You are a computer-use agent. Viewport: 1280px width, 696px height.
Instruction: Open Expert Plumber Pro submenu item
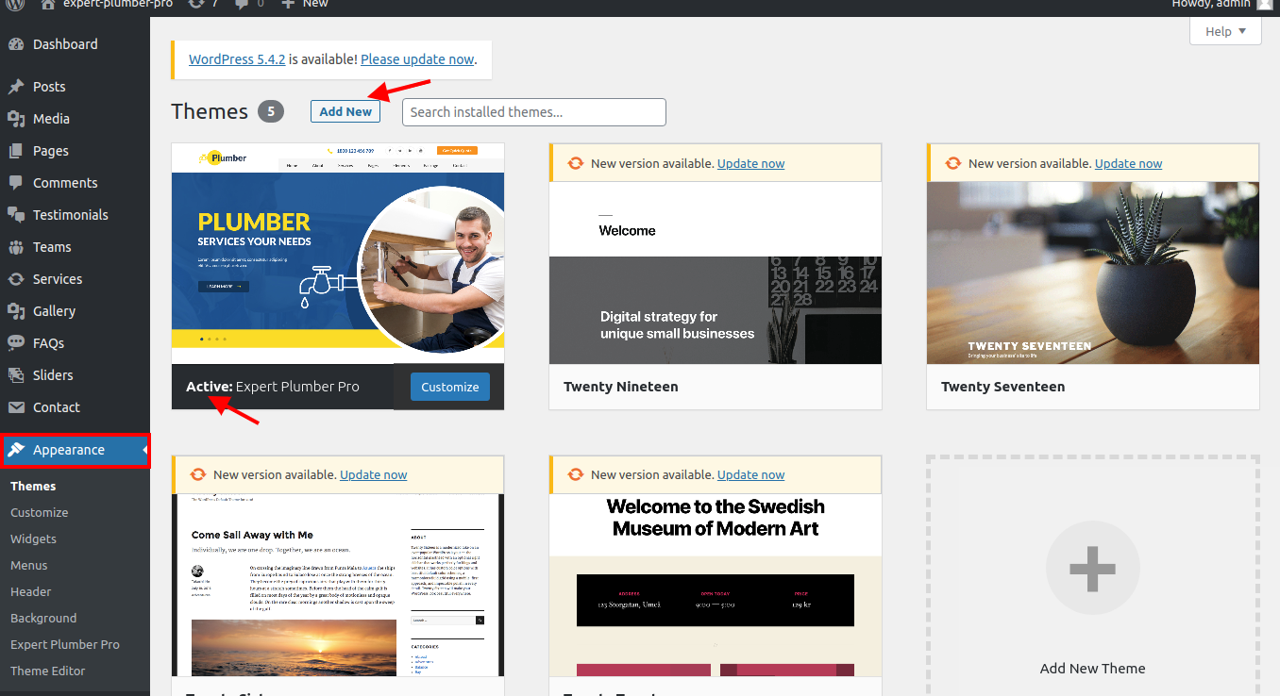(x=65, y=644)
